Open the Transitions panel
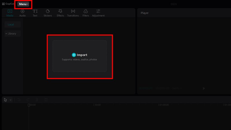 click(73, 13)
